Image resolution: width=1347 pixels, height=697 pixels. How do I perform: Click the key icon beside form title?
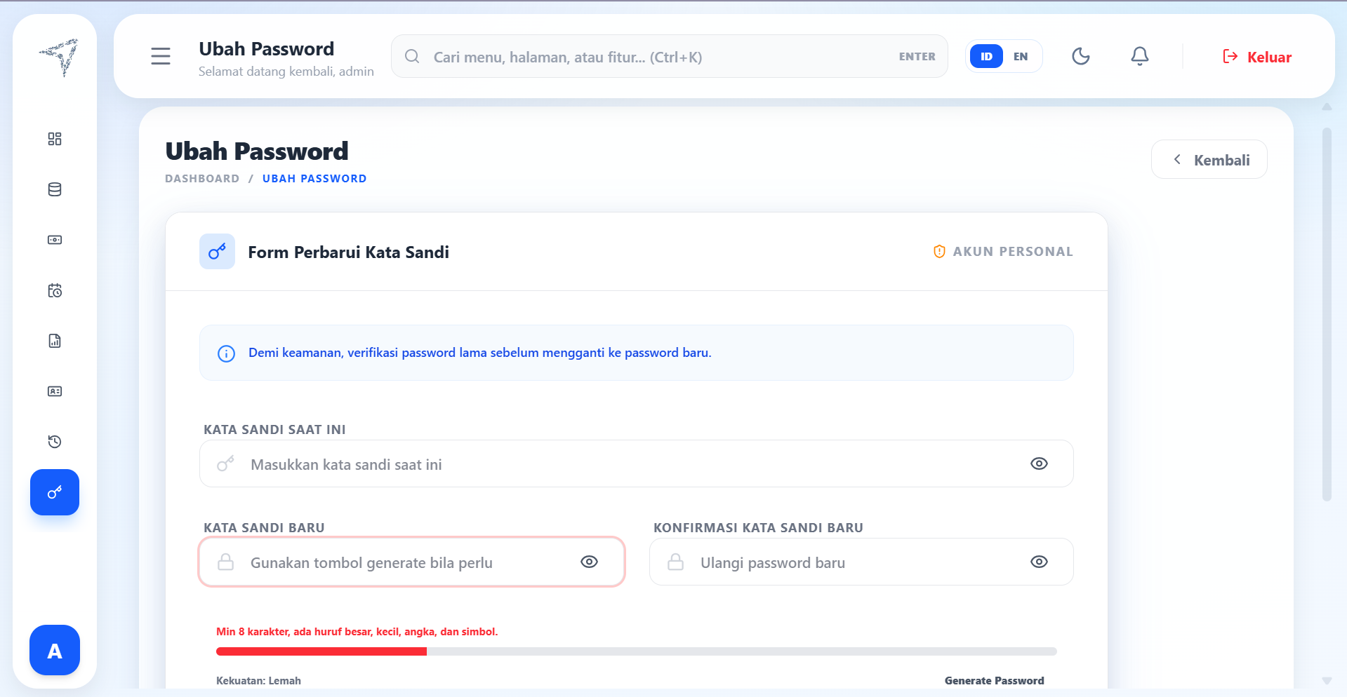[217, 252]
